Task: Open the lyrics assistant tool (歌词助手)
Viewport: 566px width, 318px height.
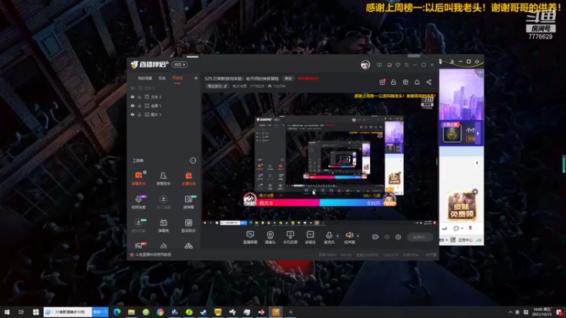Action: [188, 225]
